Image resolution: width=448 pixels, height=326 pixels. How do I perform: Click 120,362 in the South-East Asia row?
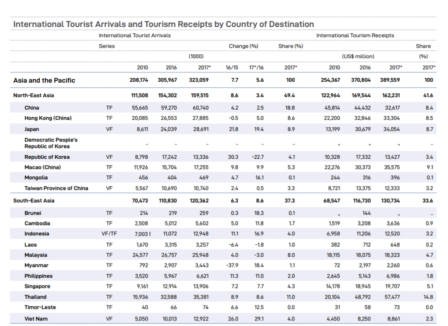[x=199, y=201]
